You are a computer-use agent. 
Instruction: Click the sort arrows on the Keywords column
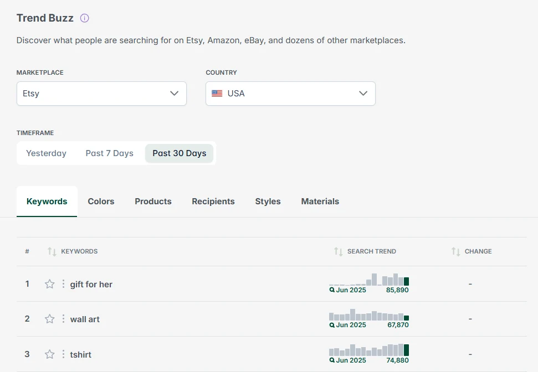pos(52,251)
